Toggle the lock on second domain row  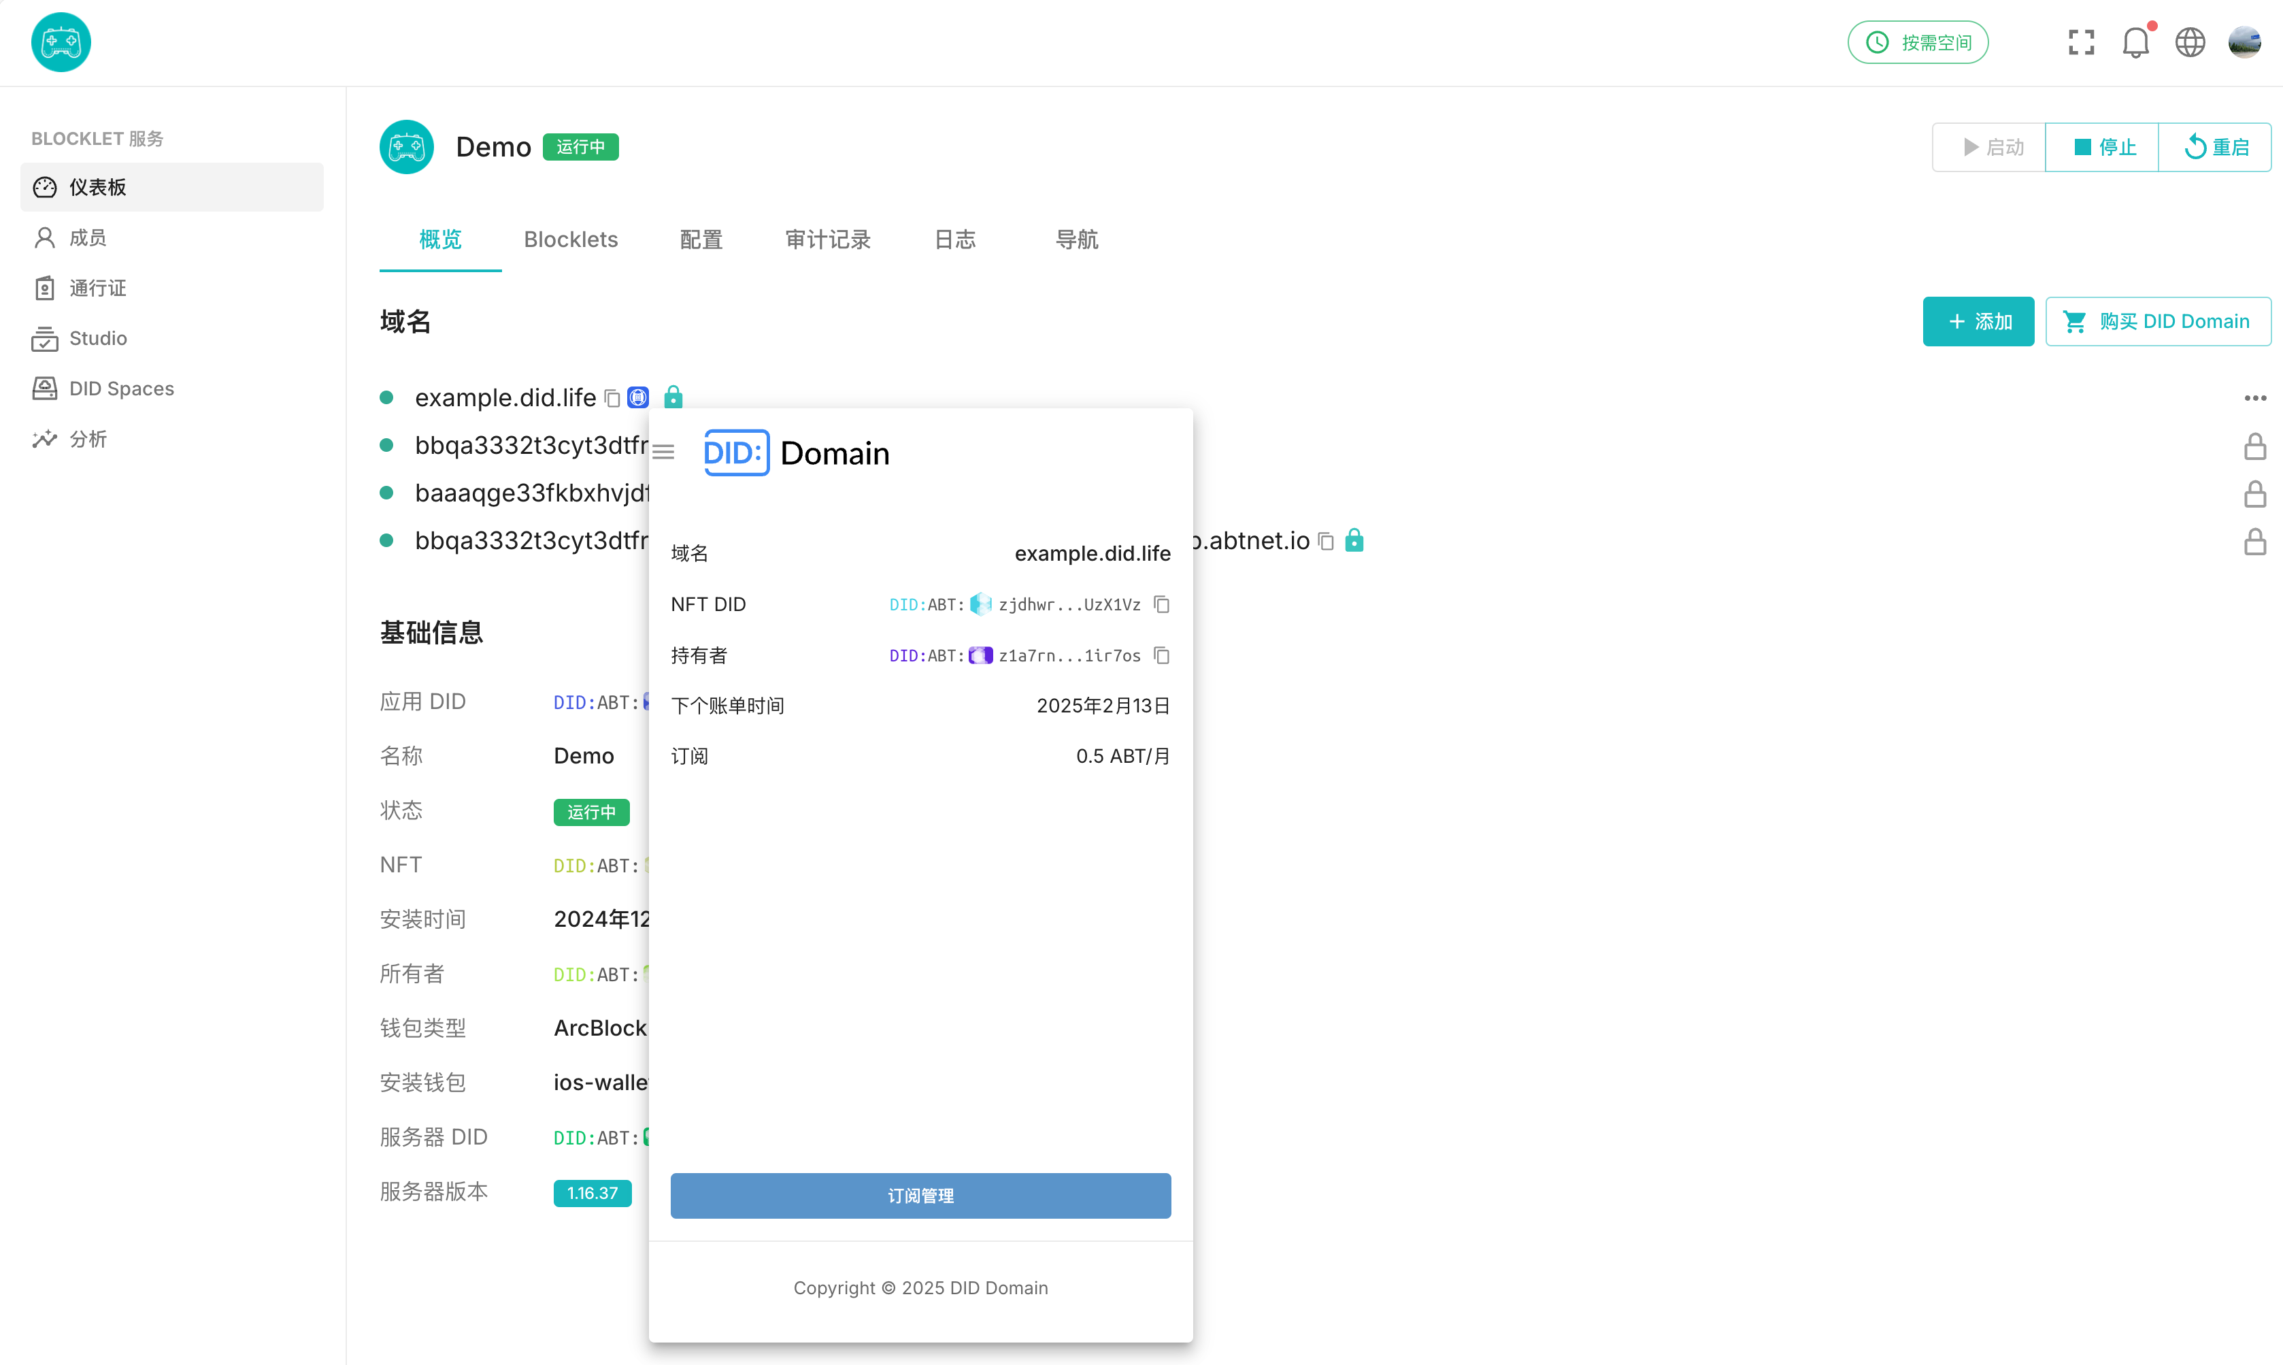[x=2254, y=447]
